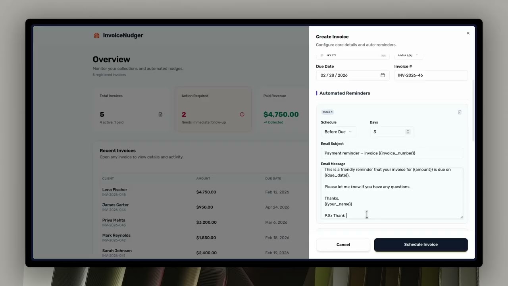Click inside the Email Message textarea

[x=392, y=193]
